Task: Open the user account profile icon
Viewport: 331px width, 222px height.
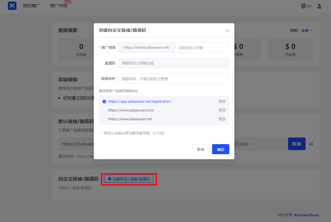Action: (319, 6)
